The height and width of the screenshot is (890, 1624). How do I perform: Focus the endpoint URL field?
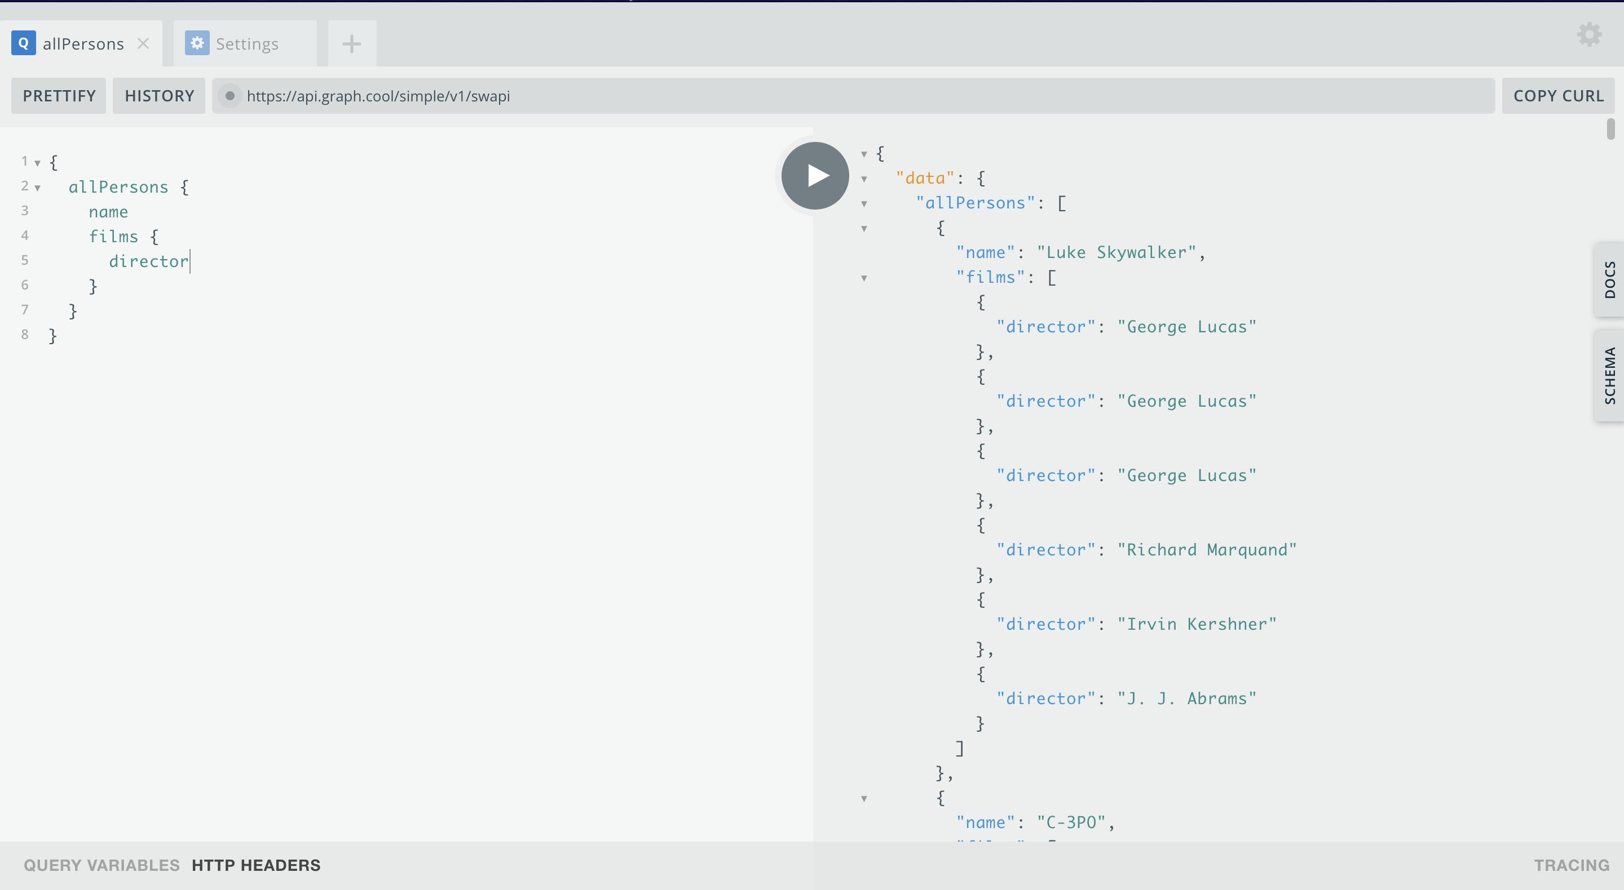(x=853, y=96)
